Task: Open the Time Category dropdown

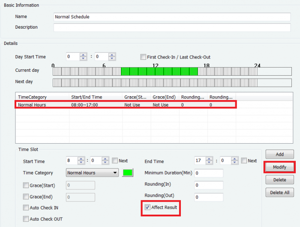Action: (x=93, y=173)
